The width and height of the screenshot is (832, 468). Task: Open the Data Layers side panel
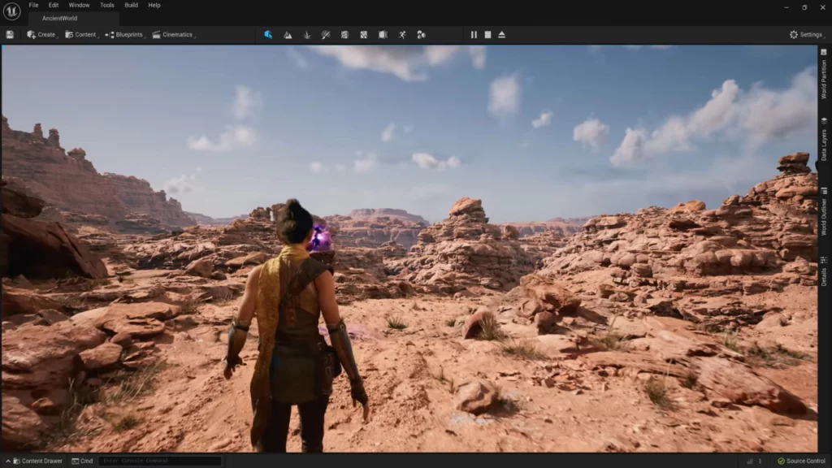(824, 140)
